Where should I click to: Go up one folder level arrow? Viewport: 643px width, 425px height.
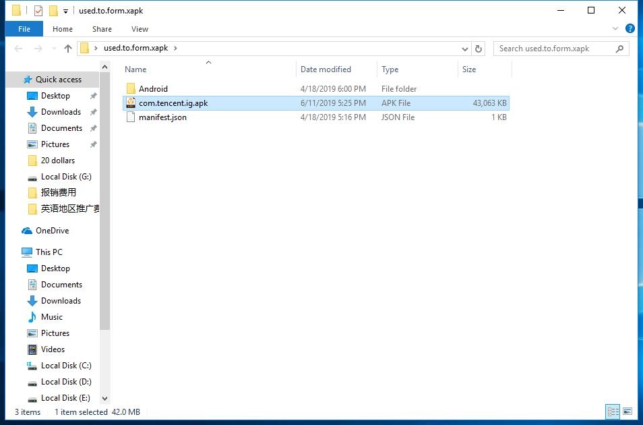67,49
